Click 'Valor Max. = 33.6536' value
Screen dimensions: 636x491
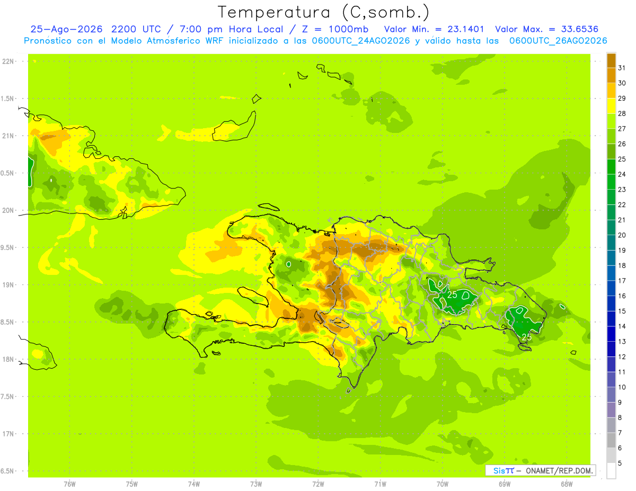coord(547,29)
